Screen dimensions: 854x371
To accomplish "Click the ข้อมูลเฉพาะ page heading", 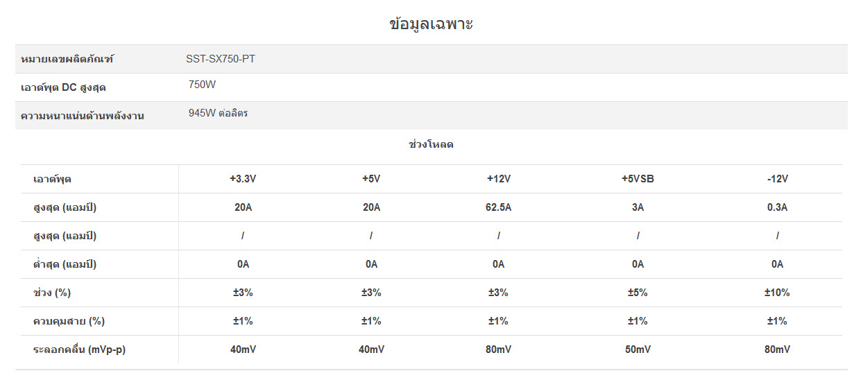I will (x=431, y=24).
